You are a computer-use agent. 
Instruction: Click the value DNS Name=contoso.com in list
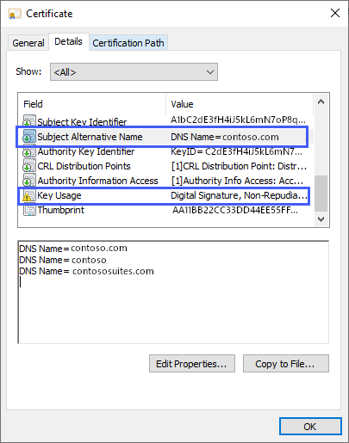[225, 137]
